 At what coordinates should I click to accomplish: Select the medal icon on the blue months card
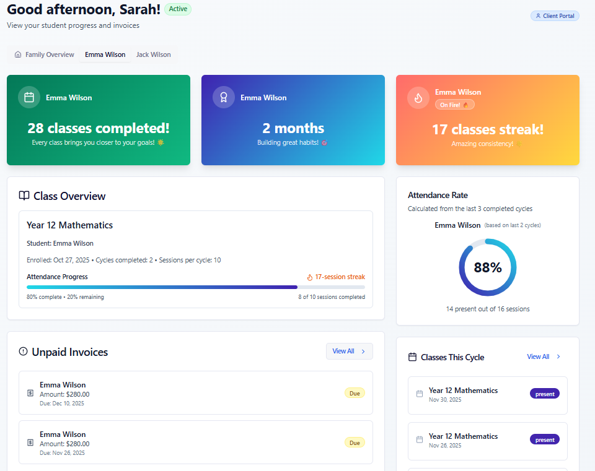(223, 97)
